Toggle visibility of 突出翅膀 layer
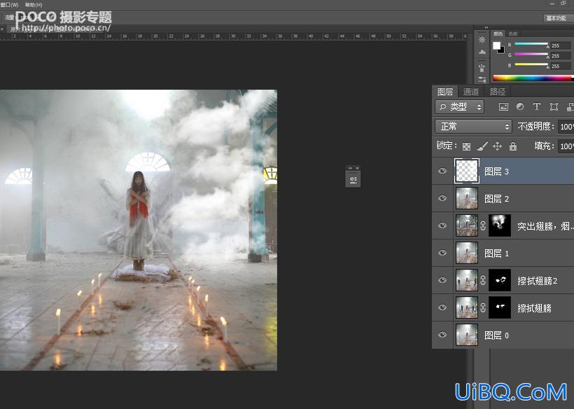 pyautogui.click(x=442, y=226)
